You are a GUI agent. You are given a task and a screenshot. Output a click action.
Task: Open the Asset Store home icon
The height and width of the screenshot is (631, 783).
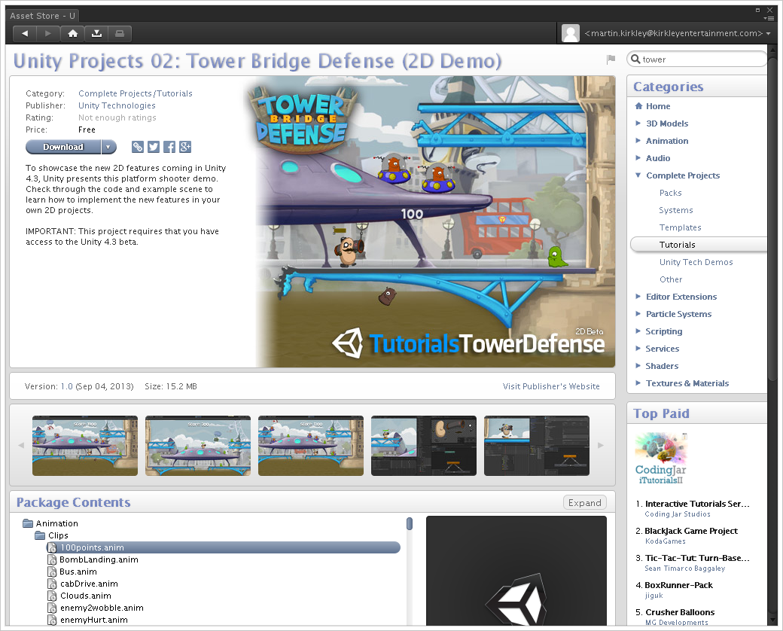tap(72, 33)
